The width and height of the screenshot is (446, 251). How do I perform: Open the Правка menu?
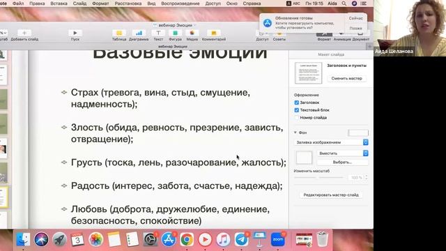(x=37, y=3)
